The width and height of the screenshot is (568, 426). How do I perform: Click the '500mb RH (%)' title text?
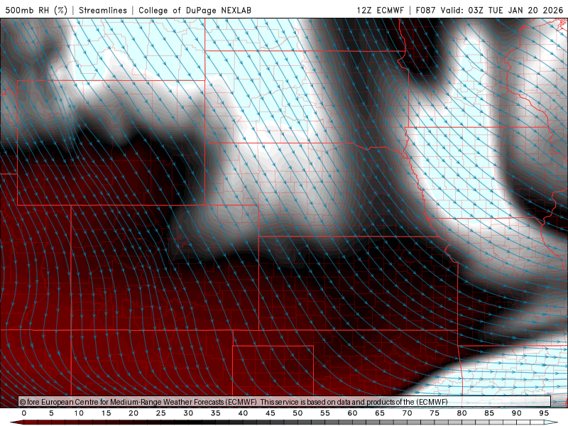(x=37, y=10)
